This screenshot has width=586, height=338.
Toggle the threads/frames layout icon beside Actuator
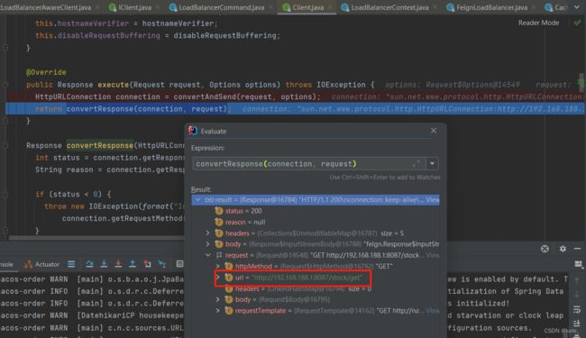tap(71, 264)
